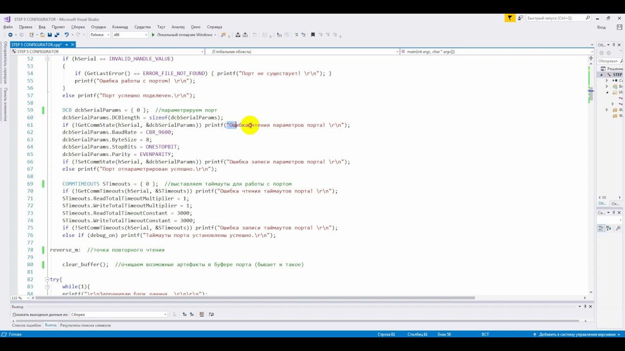Click the Redo arrow icon
The image size is (625, 351).
tap(77, 35)
